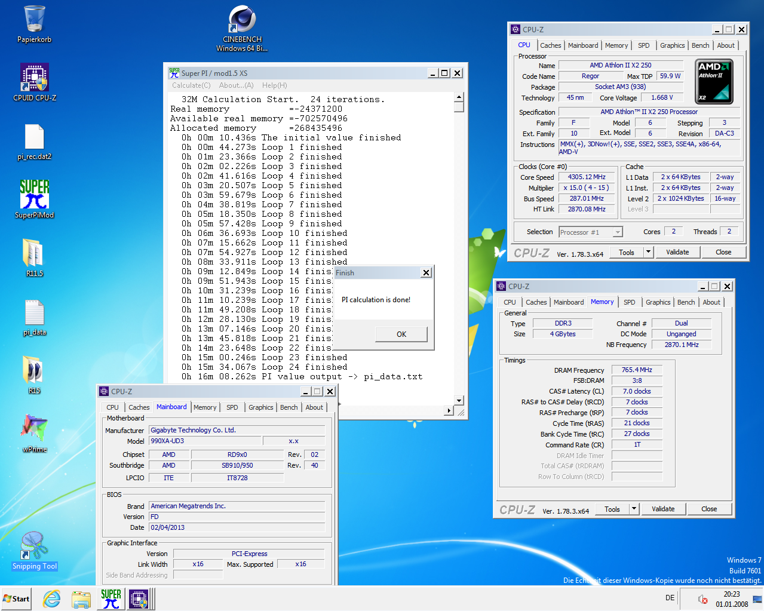Open the taskbar clock showing 20:23

pyautogui.click(x=732, y=599)
